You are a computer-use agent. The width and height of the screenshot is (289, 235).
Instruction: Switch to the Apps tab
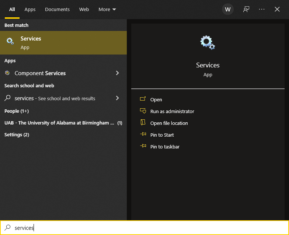[x=30, y=10]
